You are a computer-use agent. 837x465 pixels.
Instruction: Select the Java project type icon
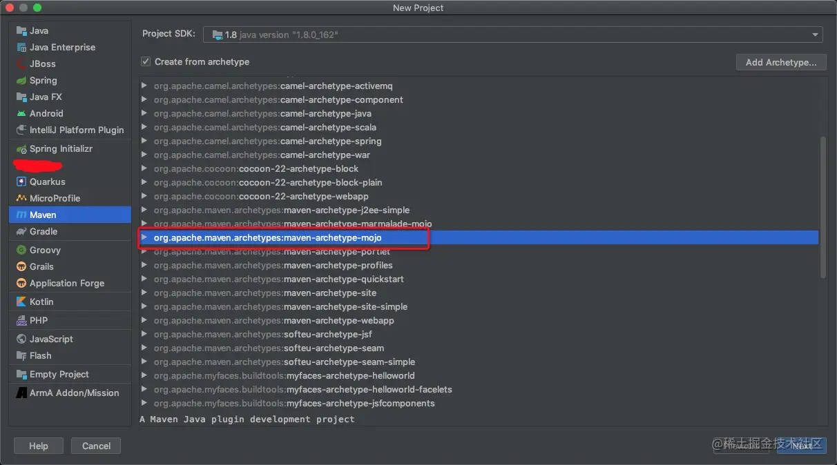pyautogui.click(x=21, y=31)
